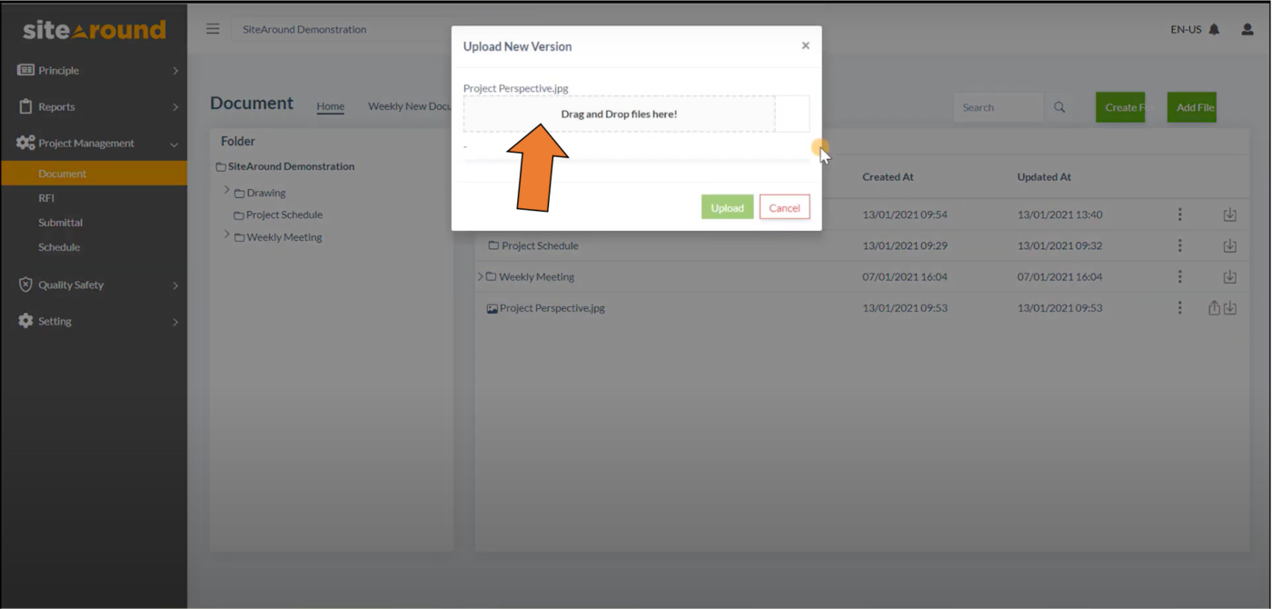Collapse the Project Management sidebar section

click(174, 143)
